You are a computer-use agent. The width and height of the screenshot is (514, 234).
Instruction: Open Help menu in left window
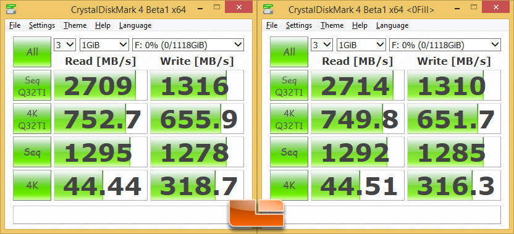pyautogui.click(x=103, y=25)
